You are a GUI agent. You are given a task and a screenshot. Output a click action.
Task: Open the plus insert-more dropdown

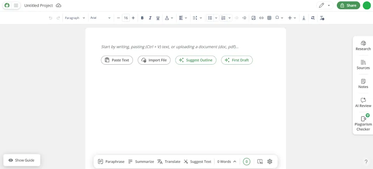pos(292,18)
